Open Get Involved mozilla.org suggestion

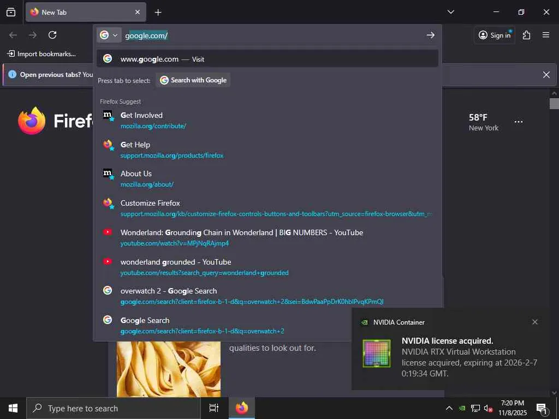coord(267,121)
